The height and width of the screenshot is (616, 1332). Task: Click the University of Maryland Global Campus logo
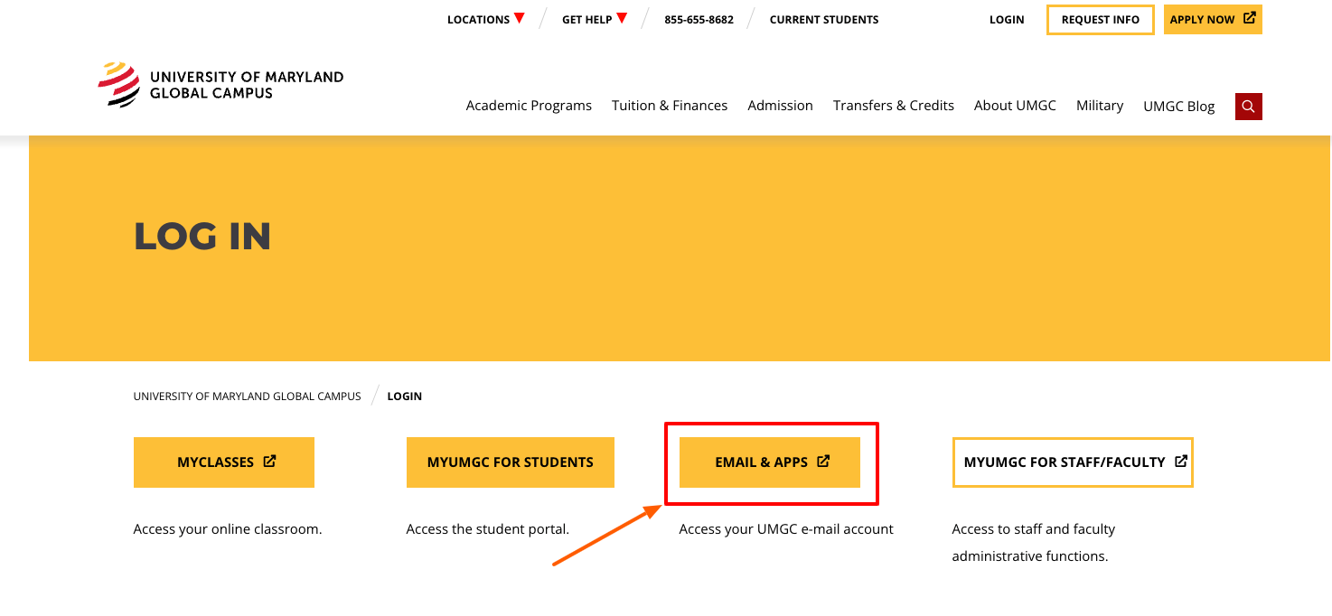220,83
